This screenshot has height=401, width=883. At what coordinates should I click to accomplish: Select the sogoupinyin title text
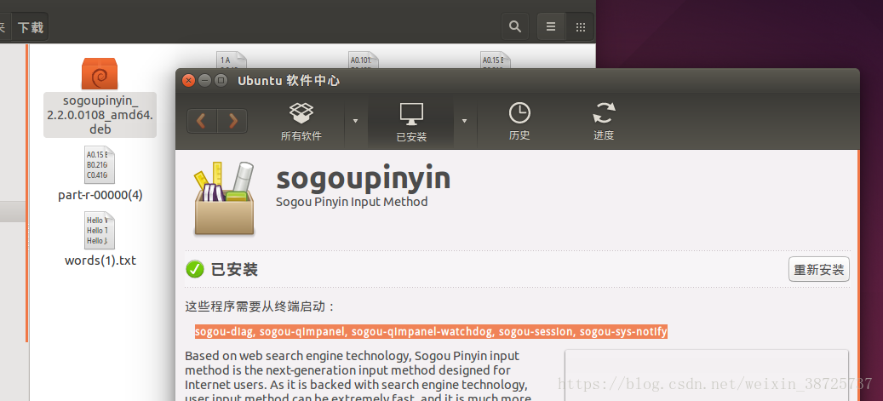[364, 178]
